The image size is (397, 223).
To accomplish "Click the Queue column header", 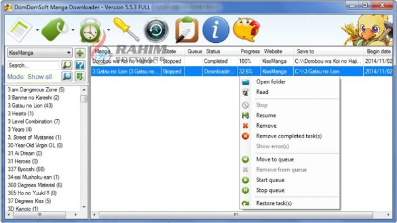I will point(194,51).
